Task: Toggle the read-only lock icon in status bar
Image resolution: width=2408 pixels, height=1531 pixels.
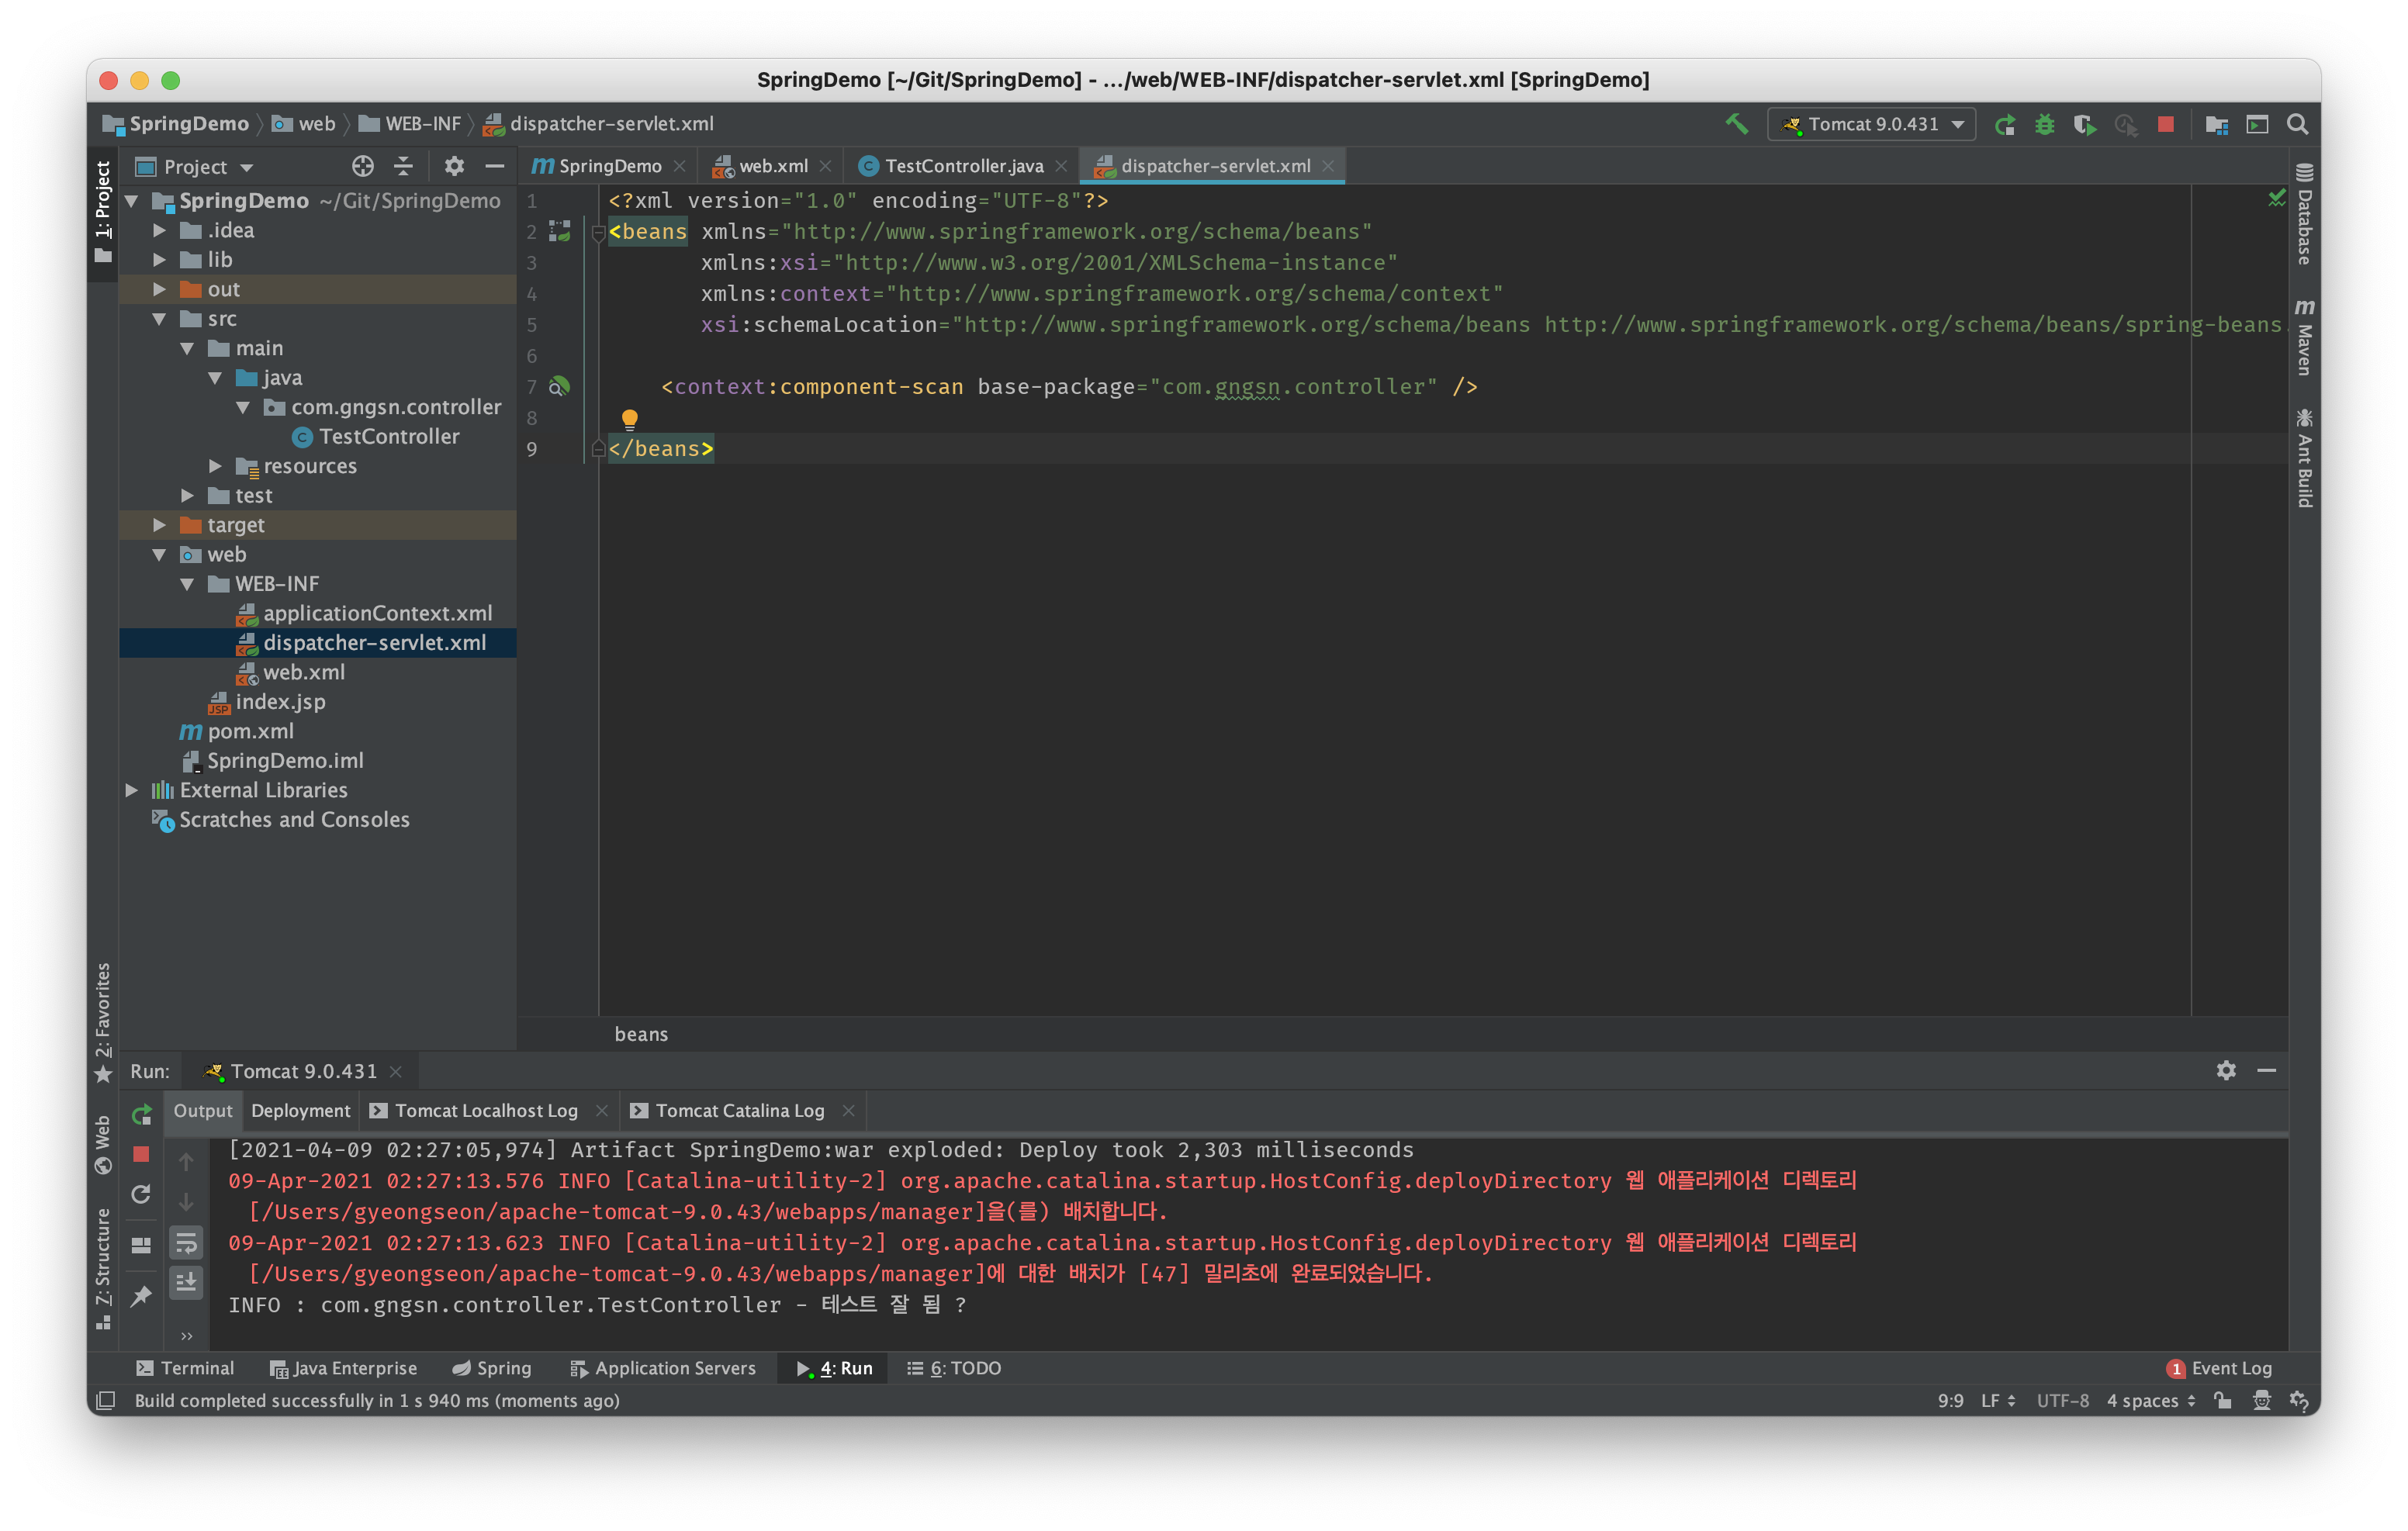Action: click(2222, 1400)
